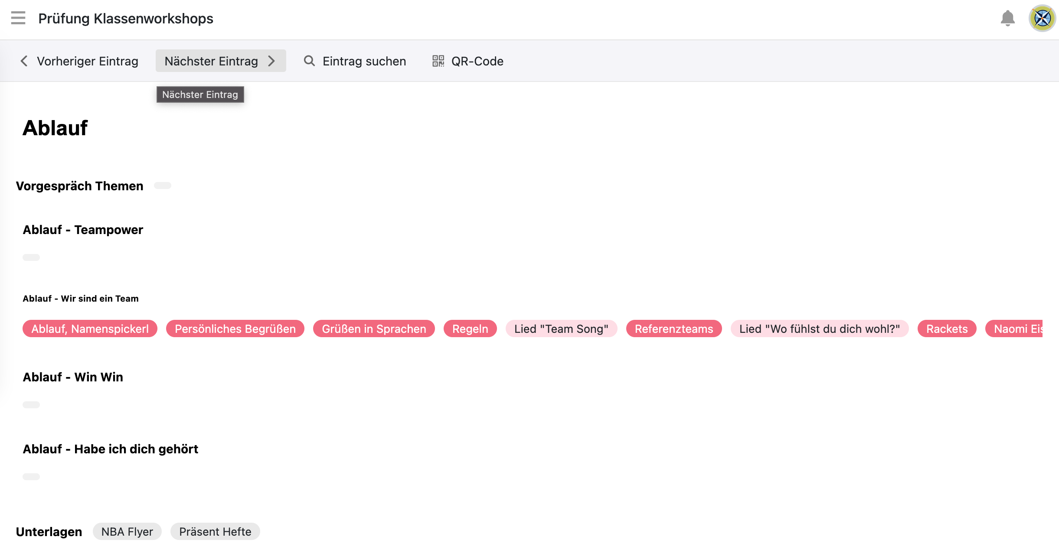This screenshot has width=1059, height=553.
Task: Select the "Persönliches Begrüßen" tag
Action: 235,329
